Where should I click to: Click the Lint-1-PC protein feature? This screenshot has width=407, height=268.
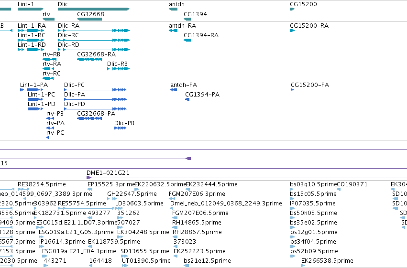point(35,99)
